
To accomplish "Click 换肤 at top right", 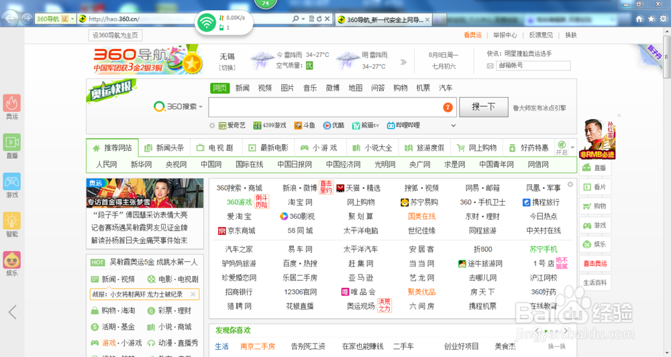I will pyautogui.click(x=571, y=35).
